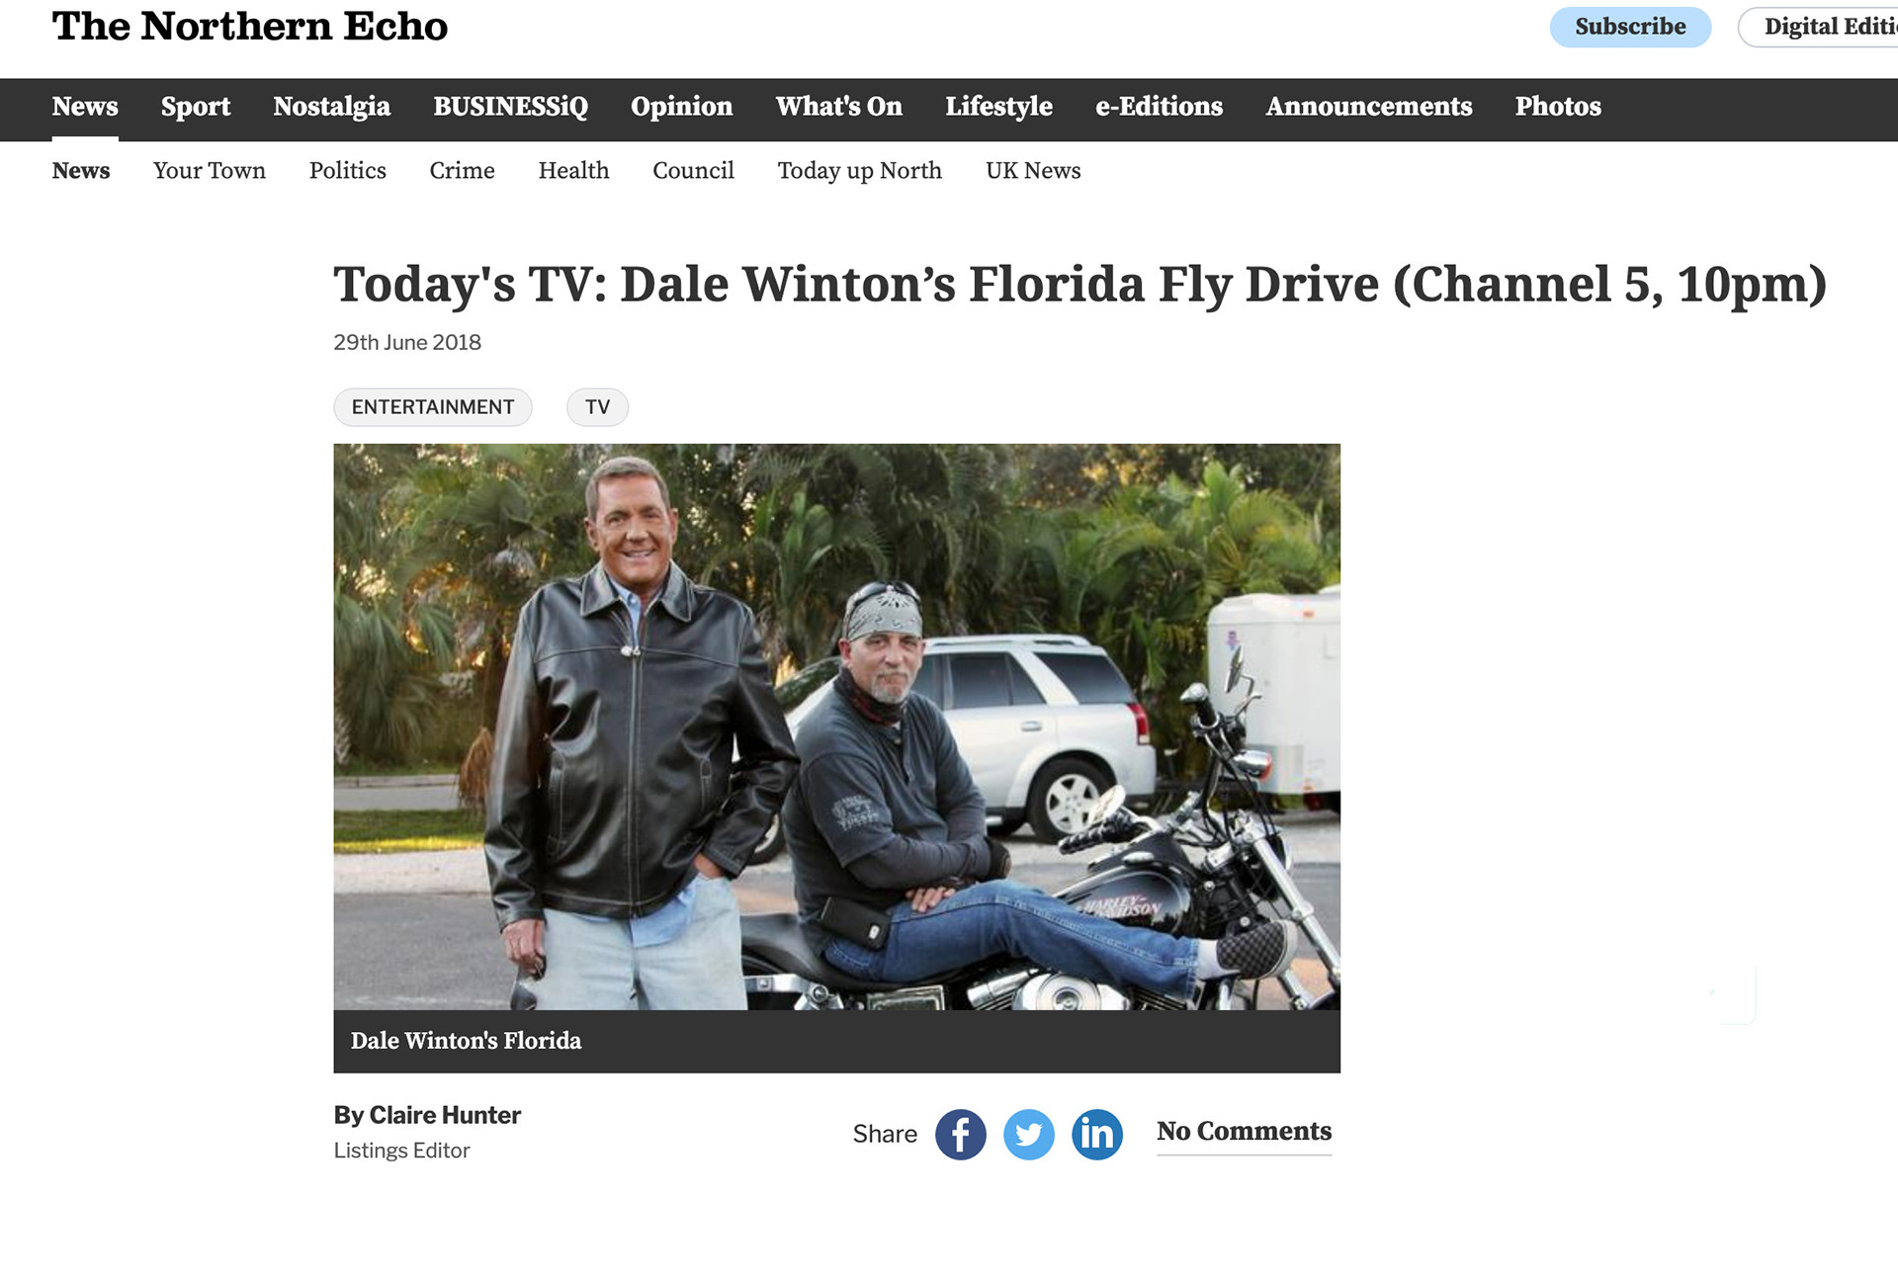Open the e-Editions menu
1898x1284 pixels.
point(1160,107)
